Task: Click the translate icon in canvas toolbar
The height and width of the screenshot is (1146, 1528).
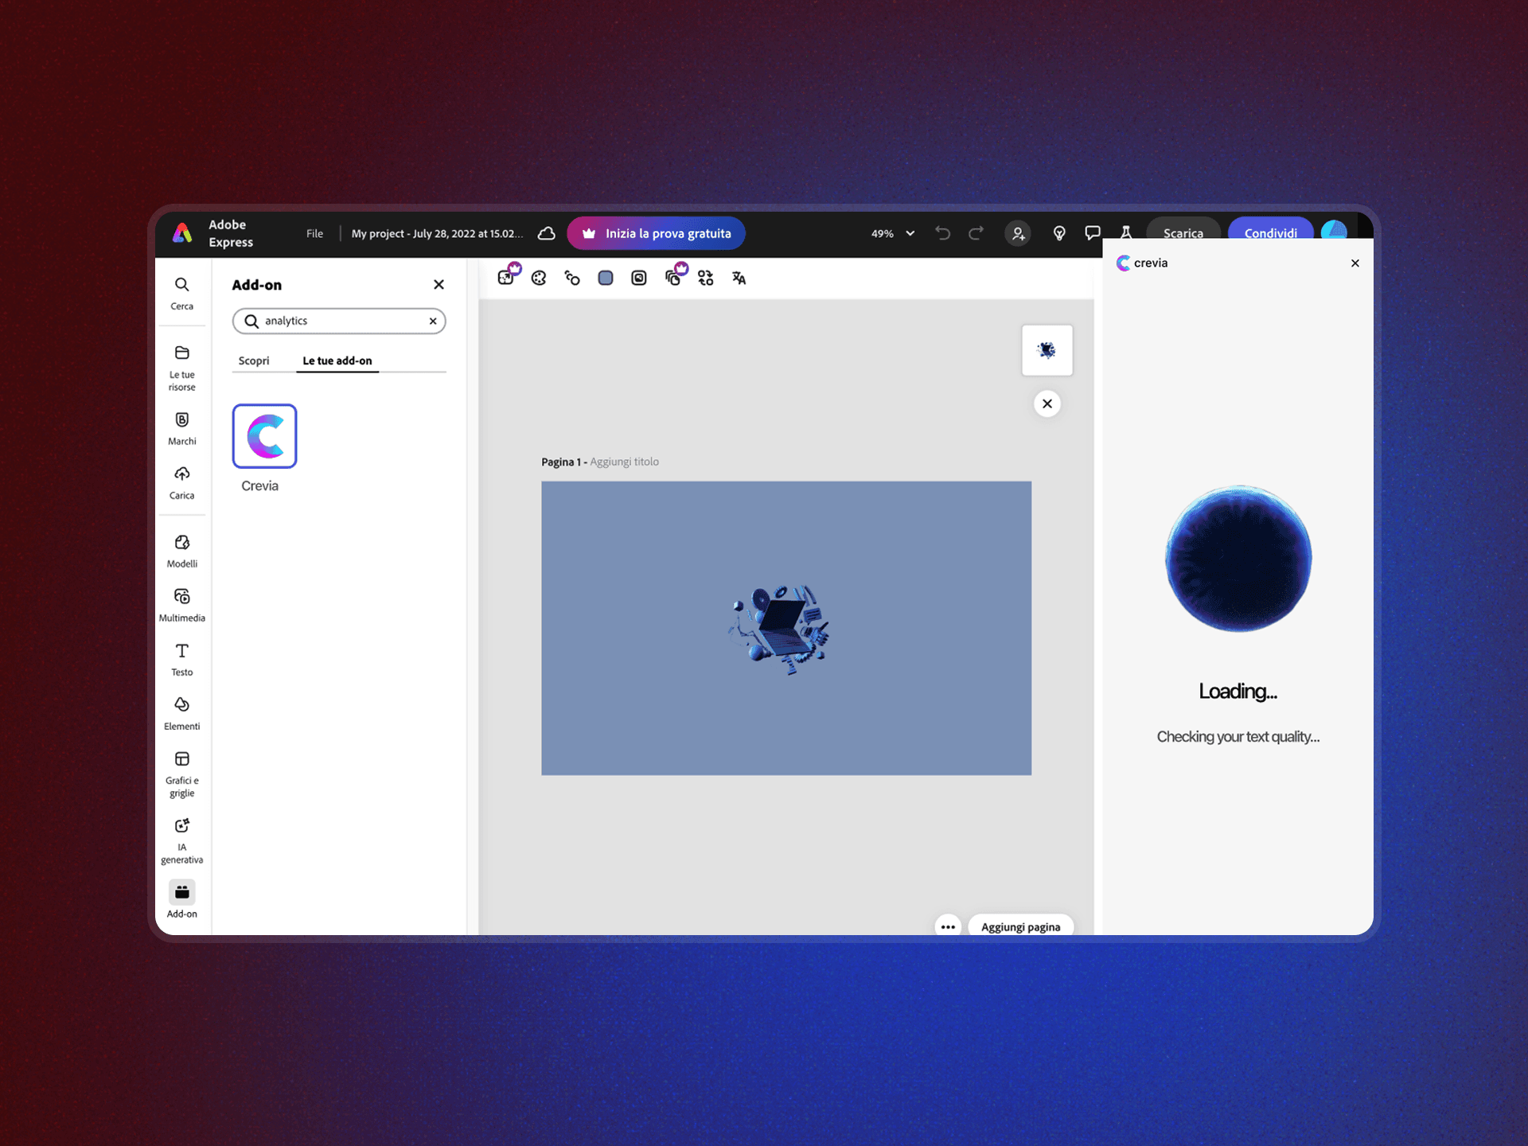Action: click(x=739, y=278)
